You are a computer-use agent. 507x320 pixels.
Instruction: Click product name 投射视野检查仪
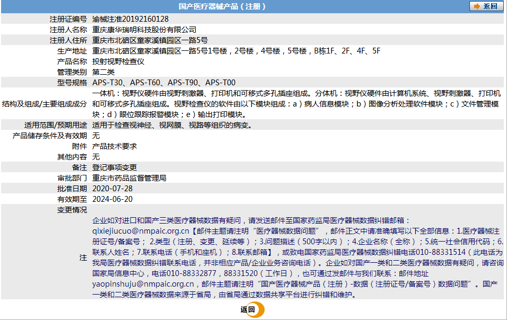click(x=118, y=61)
